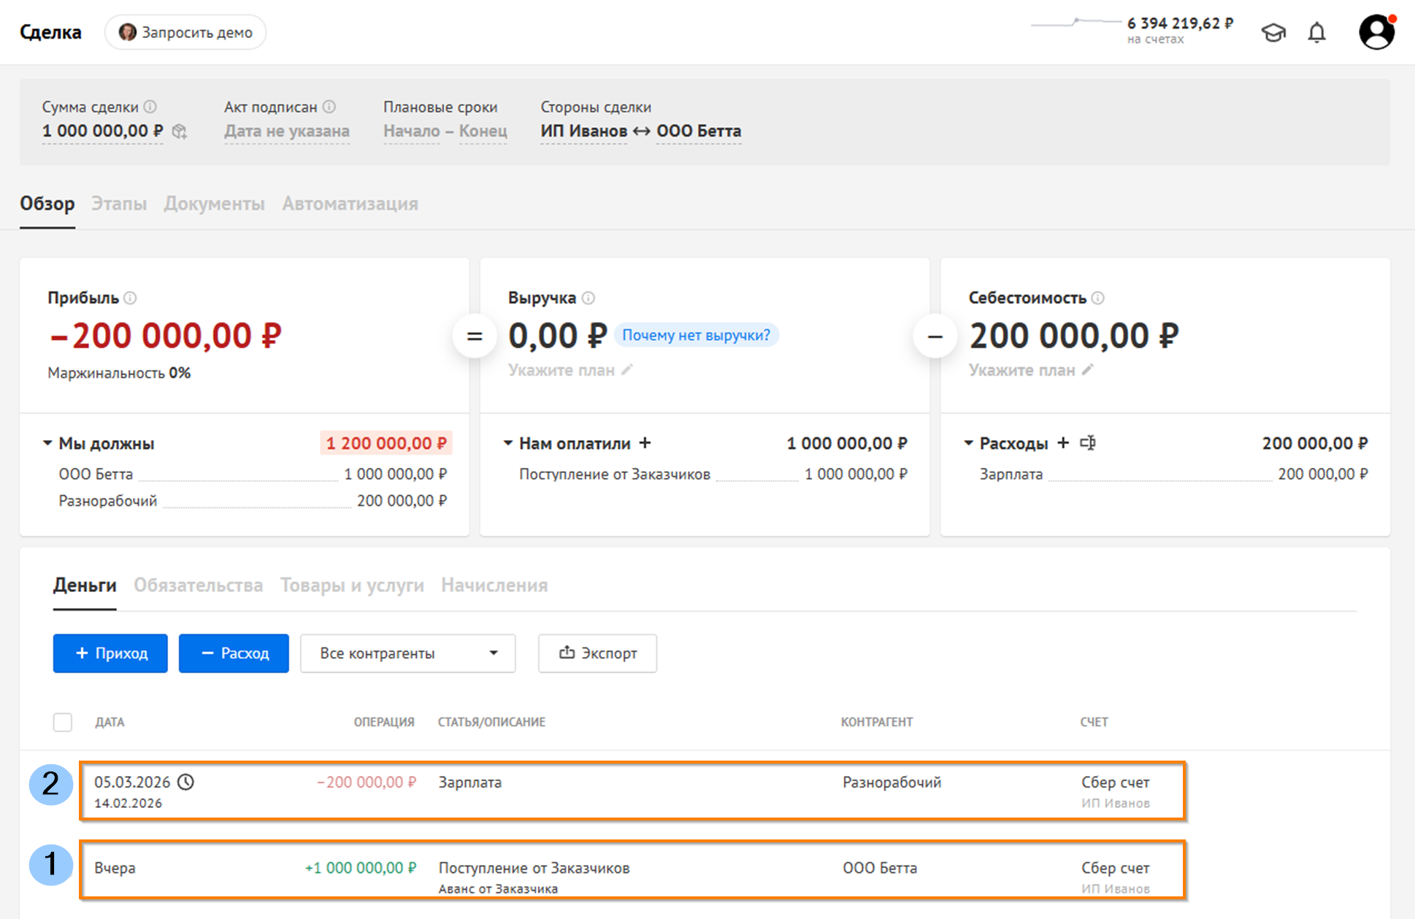
Task: Add payment with plus near Нам оплатили
Action: click(645, 443)
